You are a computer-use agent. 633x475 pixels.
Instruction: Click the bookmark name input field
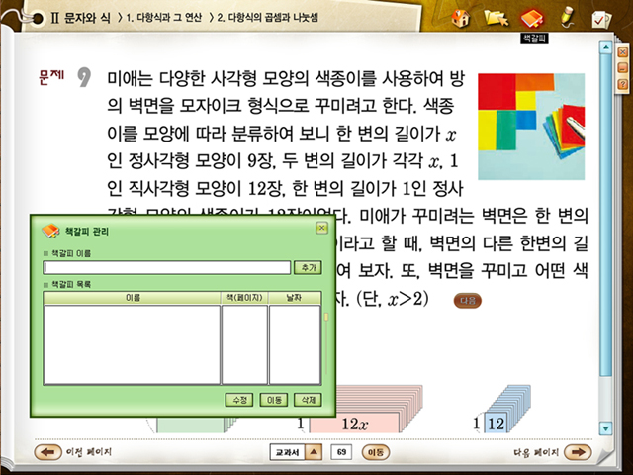point(167,267)
